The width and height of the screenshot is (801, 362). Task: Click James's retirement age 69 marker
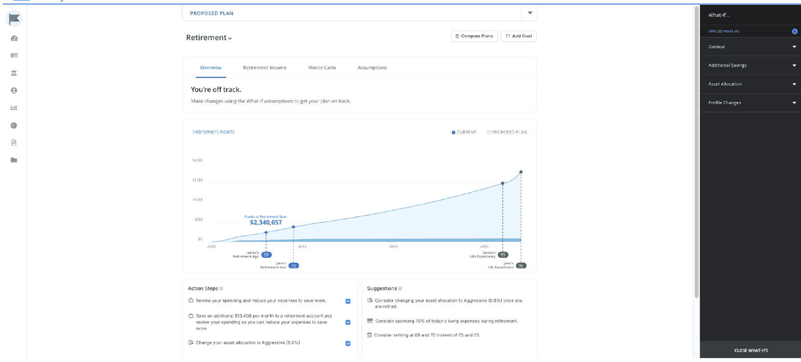coord(266,255)
